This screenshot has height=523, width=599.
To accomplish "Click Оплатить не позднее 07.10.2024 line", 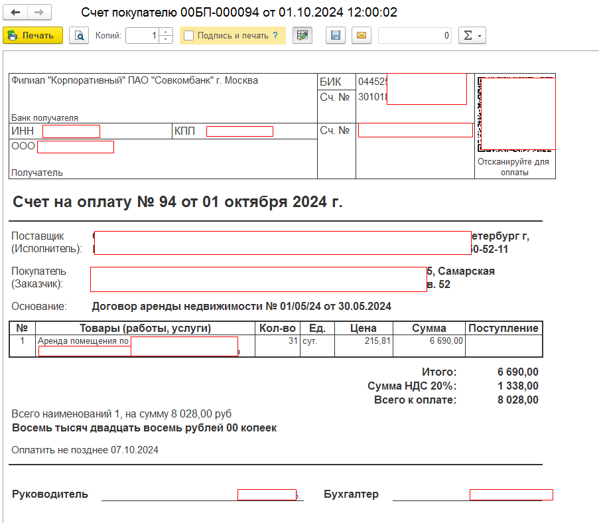I will (85, 450).
